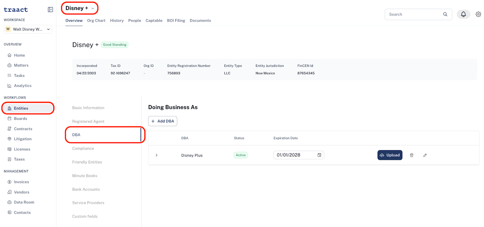Click the Search input field
484x227 pixels.
(418, 14)
